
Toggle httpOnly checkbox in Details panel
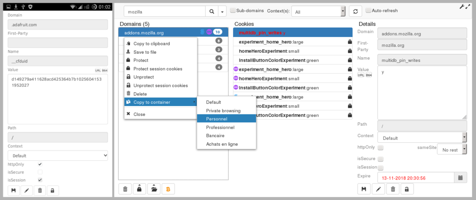pos(380,148)
